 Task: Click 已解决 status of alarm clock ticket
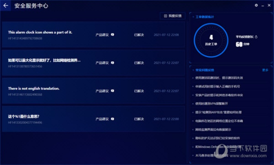(x=139, y=35)
